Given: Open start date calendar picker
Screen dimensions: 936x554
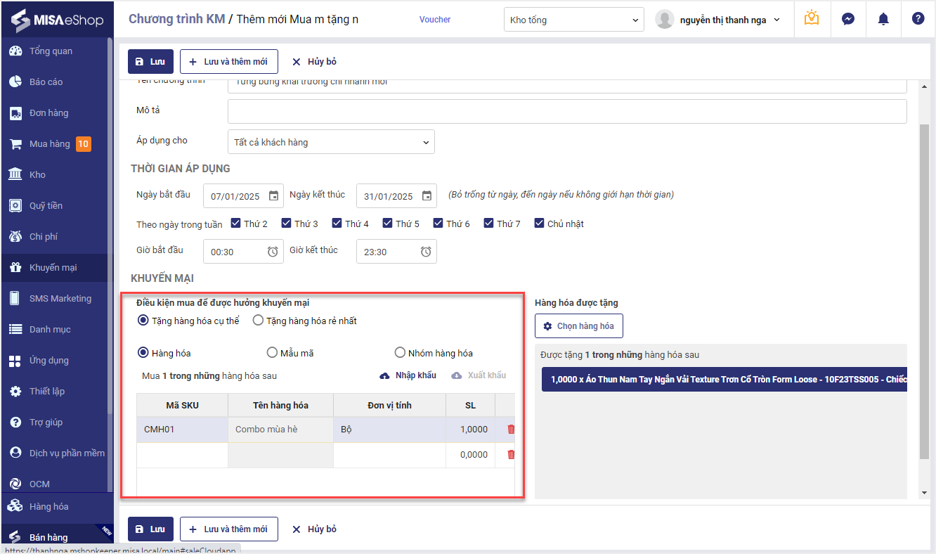Looking at the screenshot, I should click(x=274, y=196).
